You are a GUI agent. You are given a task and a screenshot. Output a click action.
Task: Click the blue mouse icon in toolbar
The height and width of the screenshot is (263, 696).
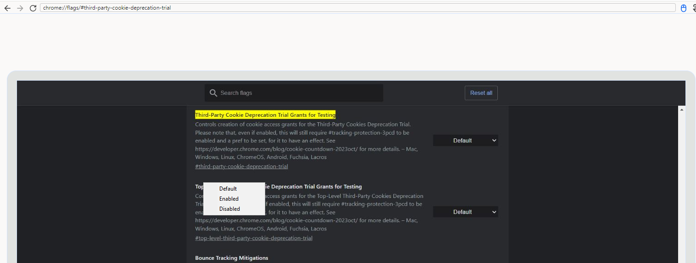[x=683, y=8]
